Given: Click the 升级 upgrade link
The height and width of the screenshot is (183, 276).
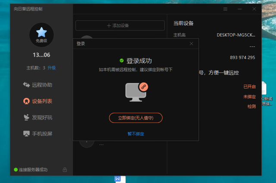Looking at the screenshot, I should (x=52, y=68).
